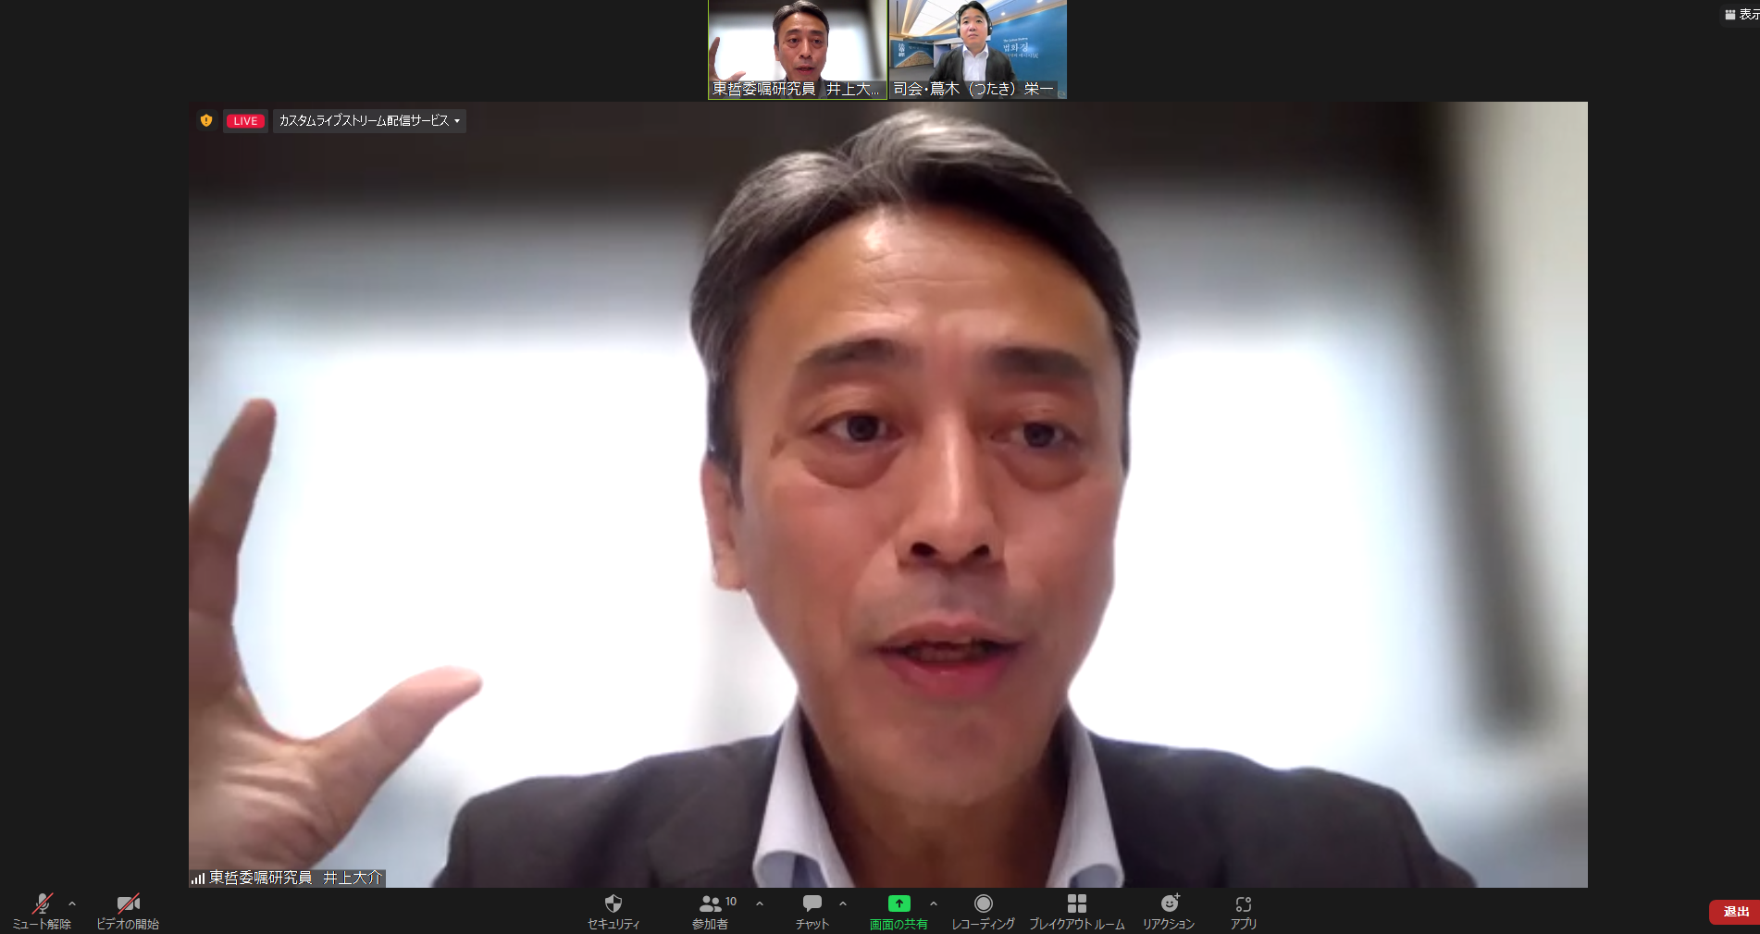Screen dimensions: 1760x934
Task: Open カスタムライブストリーム配信サービス dropdown
Action: tap(369, 121)
